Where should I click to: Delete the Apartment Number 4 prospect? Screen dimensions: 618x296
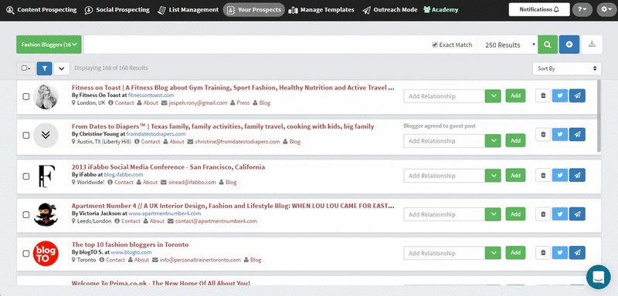(x=543, y=214)
